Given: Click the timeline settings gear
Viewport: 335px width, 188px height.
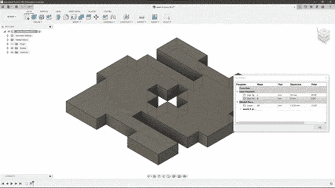Looking at the screenshot, I should tap(331, 183).
